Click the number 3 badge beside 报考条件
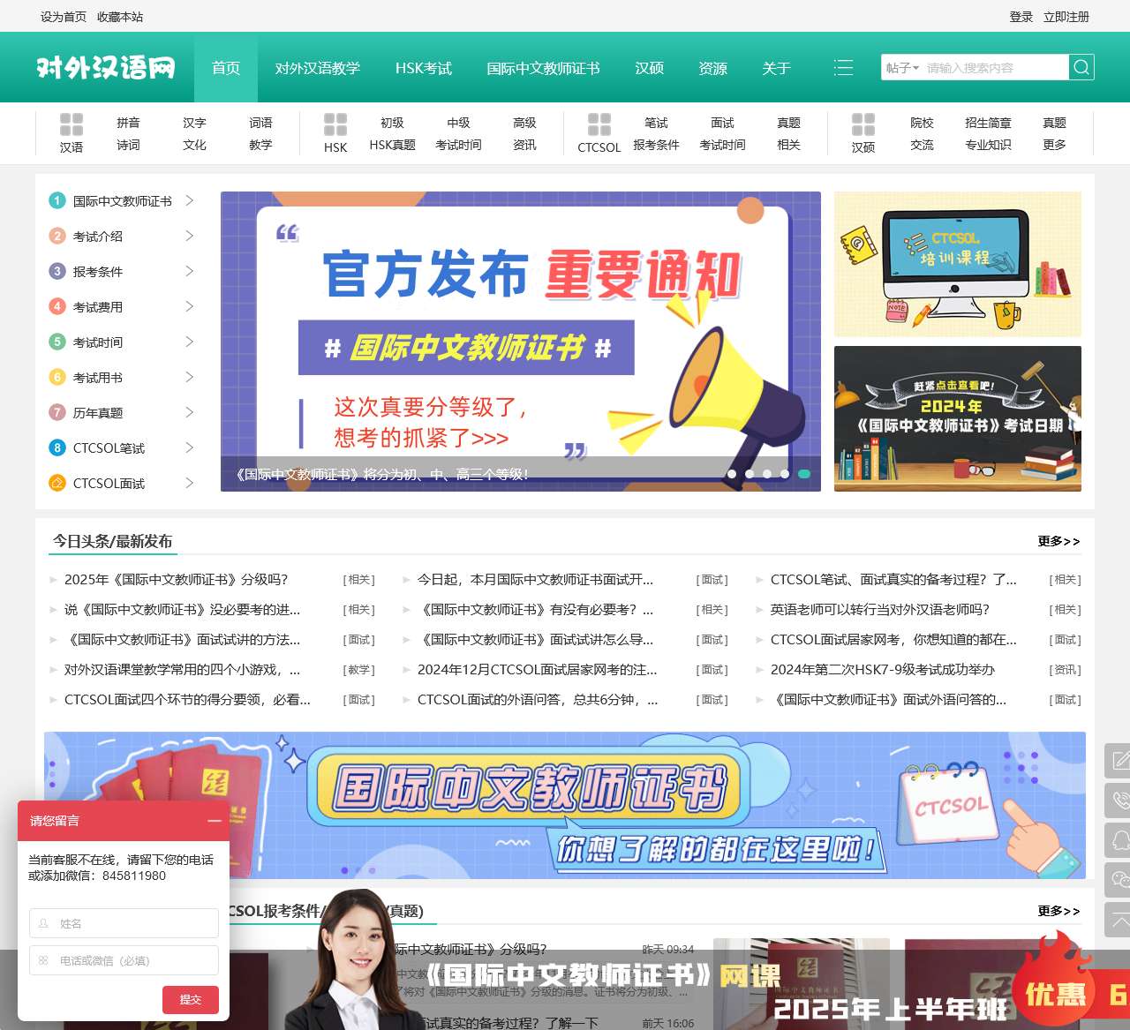Viewport: 1130px width, 1030px height. click(57, 271)
